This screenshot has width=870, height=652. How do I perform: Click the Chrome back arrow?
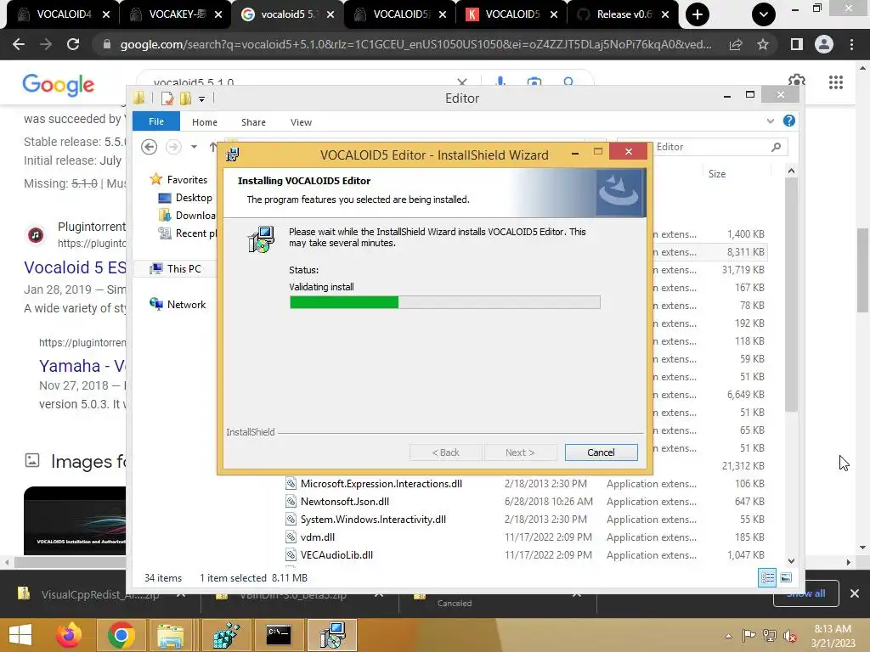coord(19,44)
